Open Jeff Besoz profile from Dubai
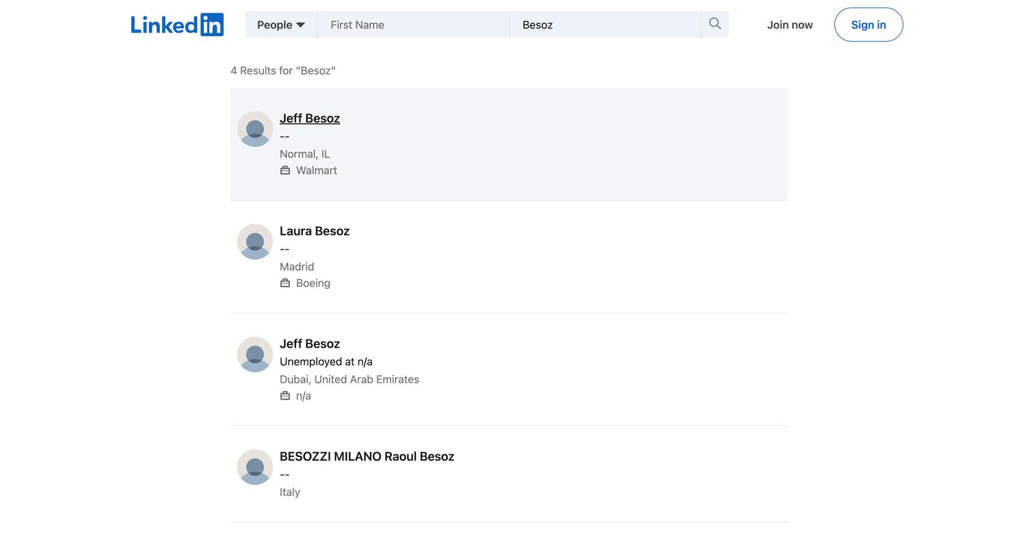Screen dimensions: 1034x556 pos(310,344)
